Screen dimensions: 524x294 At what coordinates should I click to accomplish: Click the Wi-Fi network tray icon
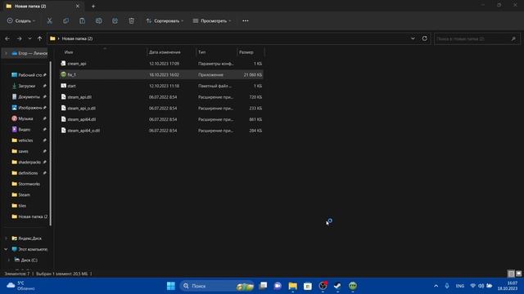point(472,286)
